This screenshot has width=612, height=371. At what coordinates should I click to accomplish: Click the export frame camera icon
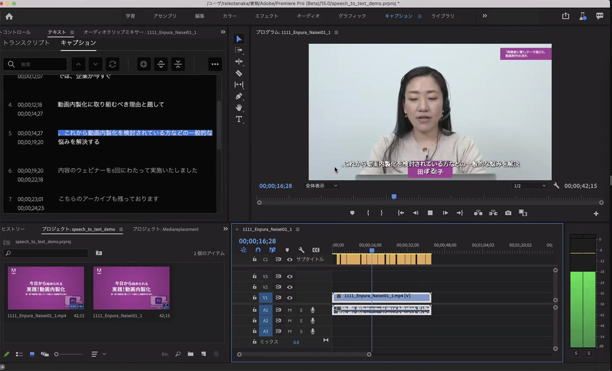(x=508, y=213)
